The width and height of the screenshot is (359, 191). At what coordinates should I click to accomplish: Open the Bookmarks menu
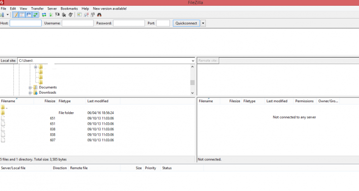[69, 9]
